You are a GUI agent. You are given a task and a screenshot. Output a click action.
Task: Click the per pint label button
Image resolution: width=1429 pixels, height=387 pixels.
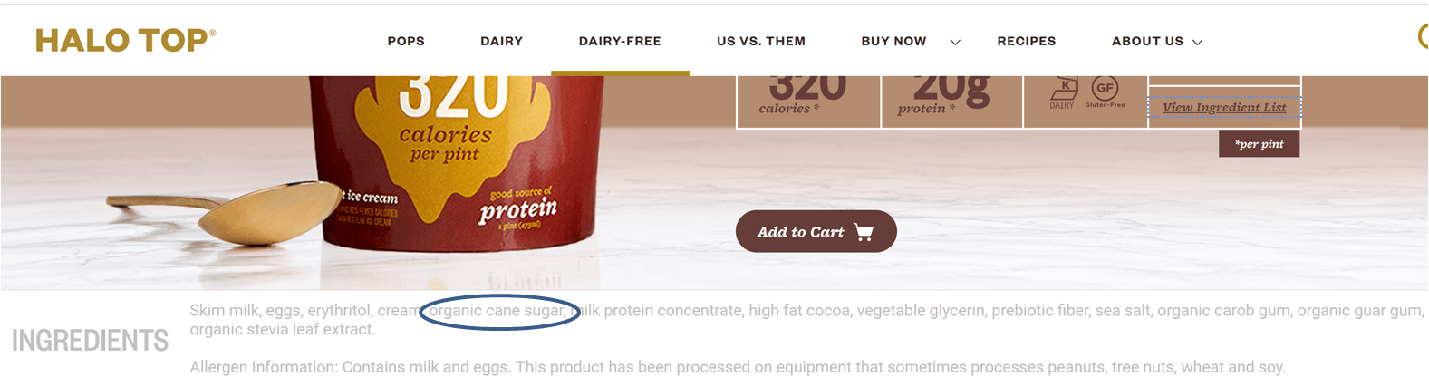[x=1260, y=144]
